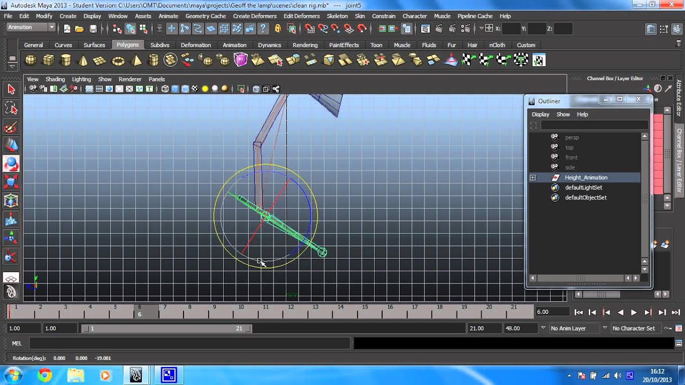Activate the Move tool cone icon
This screenshot has height=385, width=685.
pyautogui.click(x=11, y=145)
